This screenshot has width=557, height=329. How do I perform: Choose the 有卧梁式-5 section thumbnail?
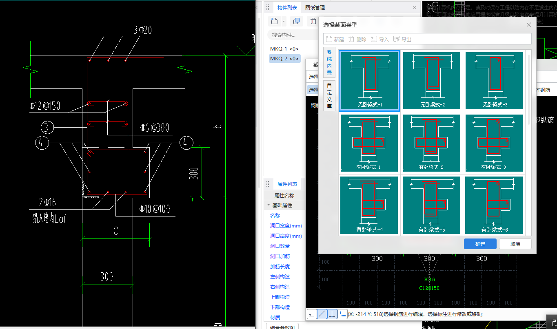point(432,205)
